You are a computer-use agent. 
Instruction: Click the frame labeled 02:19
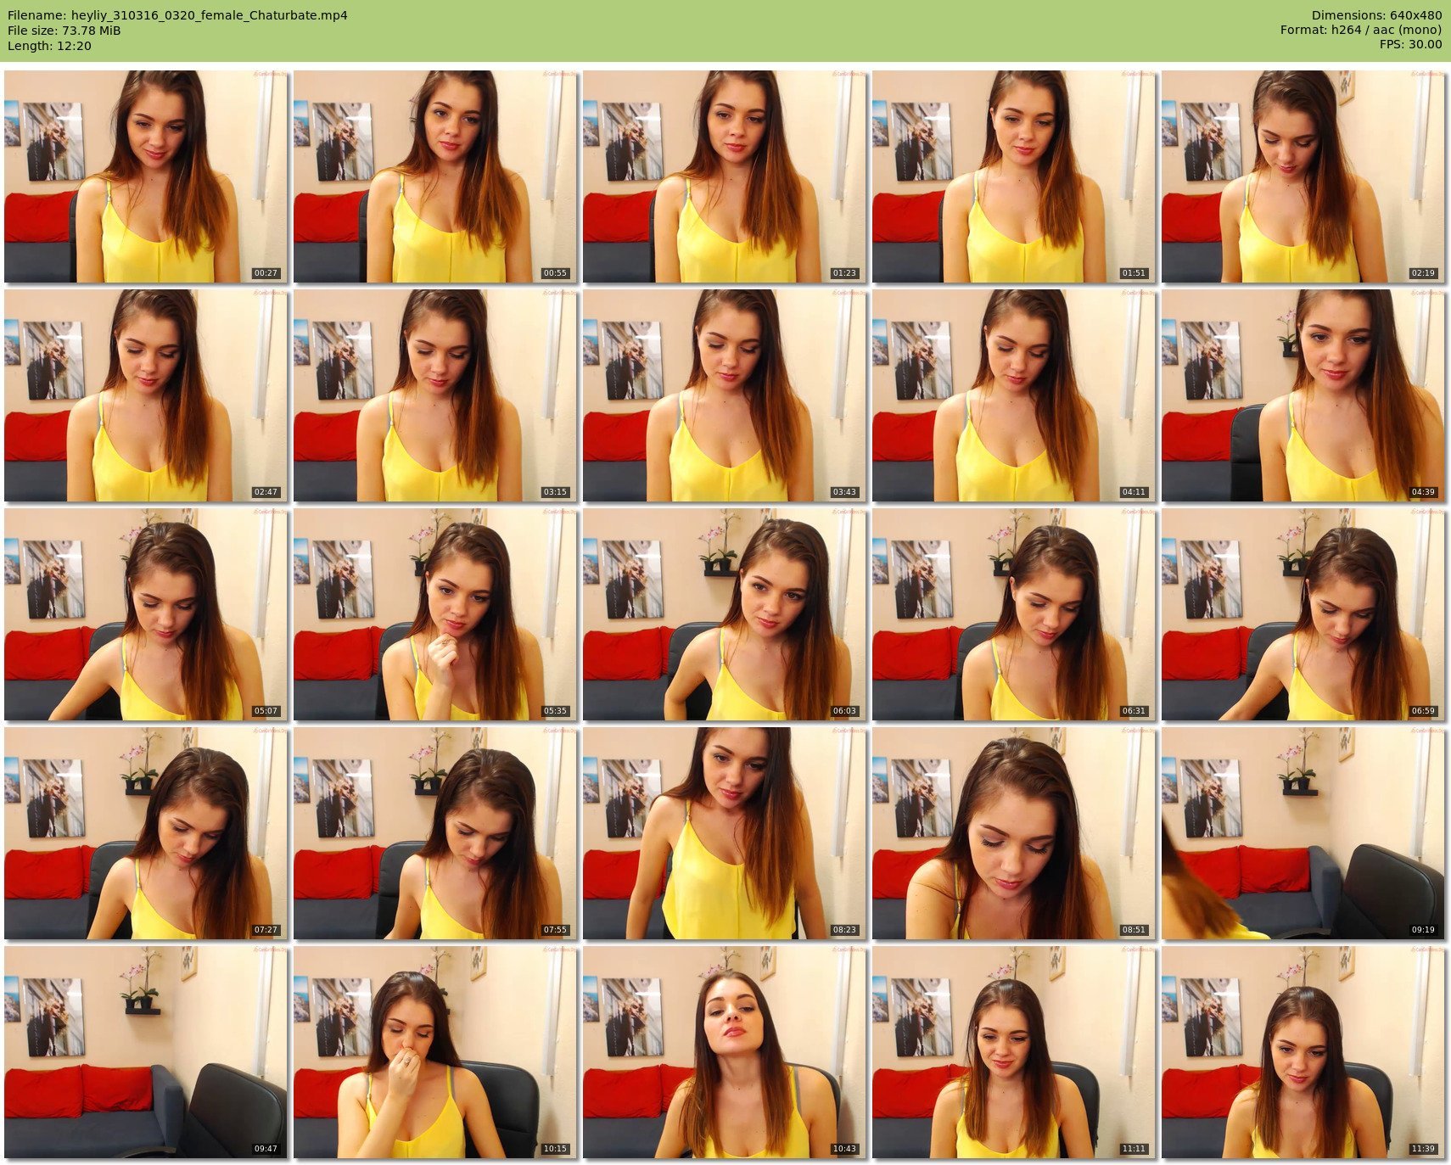1303,176
